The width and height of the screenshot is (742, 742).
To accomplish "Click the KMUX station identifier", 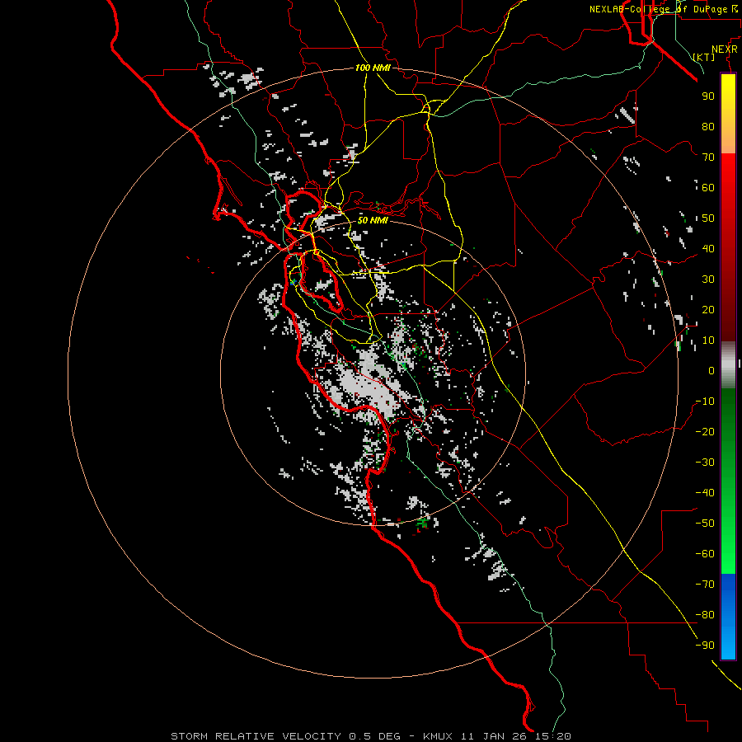I will 438,736.
